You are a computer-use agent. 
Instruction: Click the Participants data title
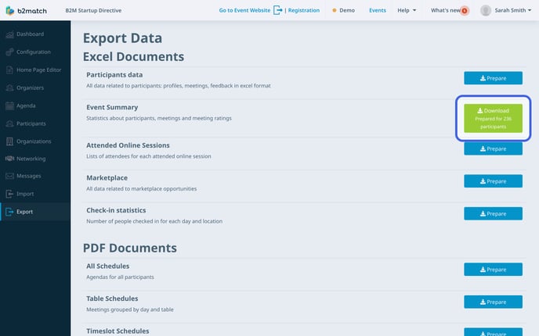point(114,75)
